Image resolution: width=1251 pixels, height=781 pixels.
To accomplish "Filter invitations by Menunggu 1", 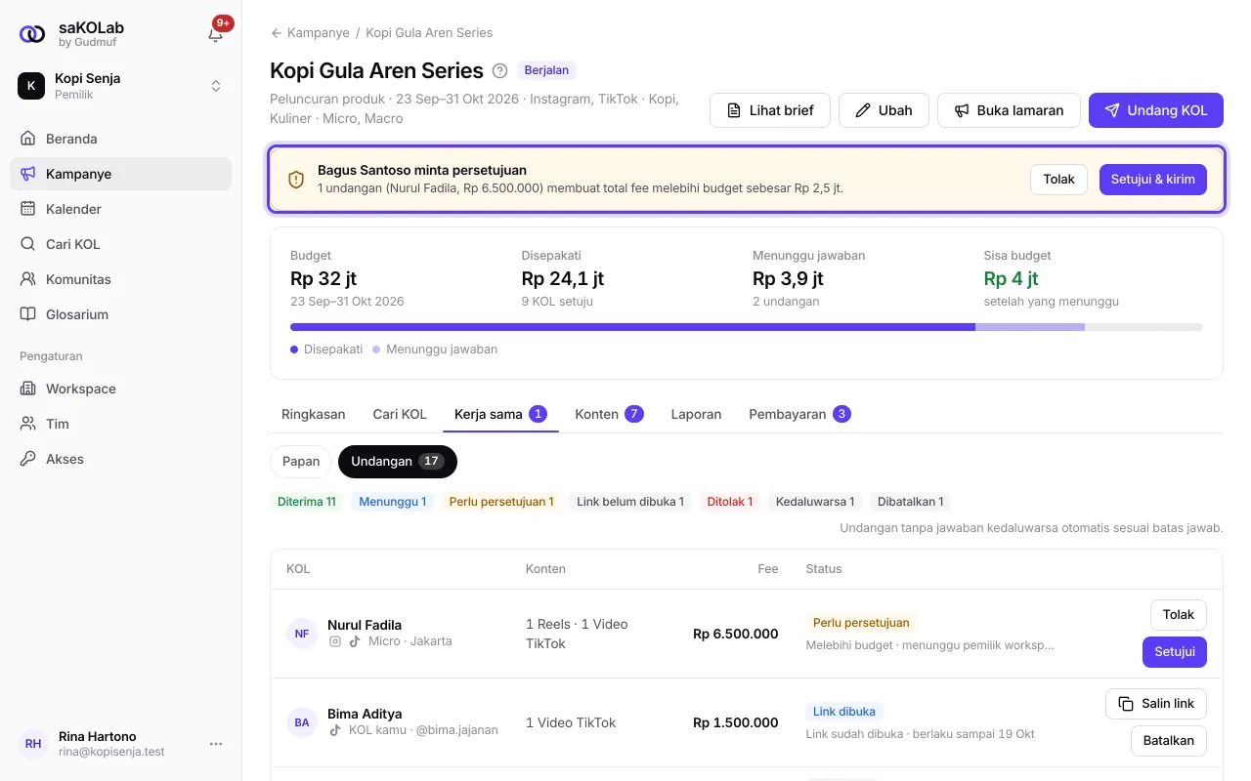I will tap(393, 502).
